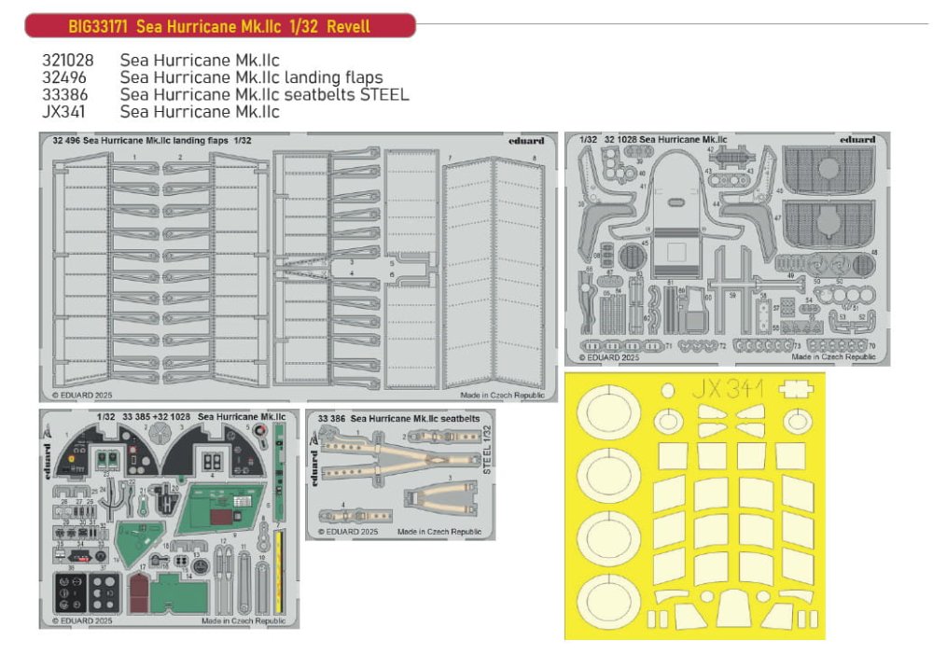Click 'Sea Hurricane Mk.IIc landing flaps' description
933x668 pixels.
coord(251,77)
